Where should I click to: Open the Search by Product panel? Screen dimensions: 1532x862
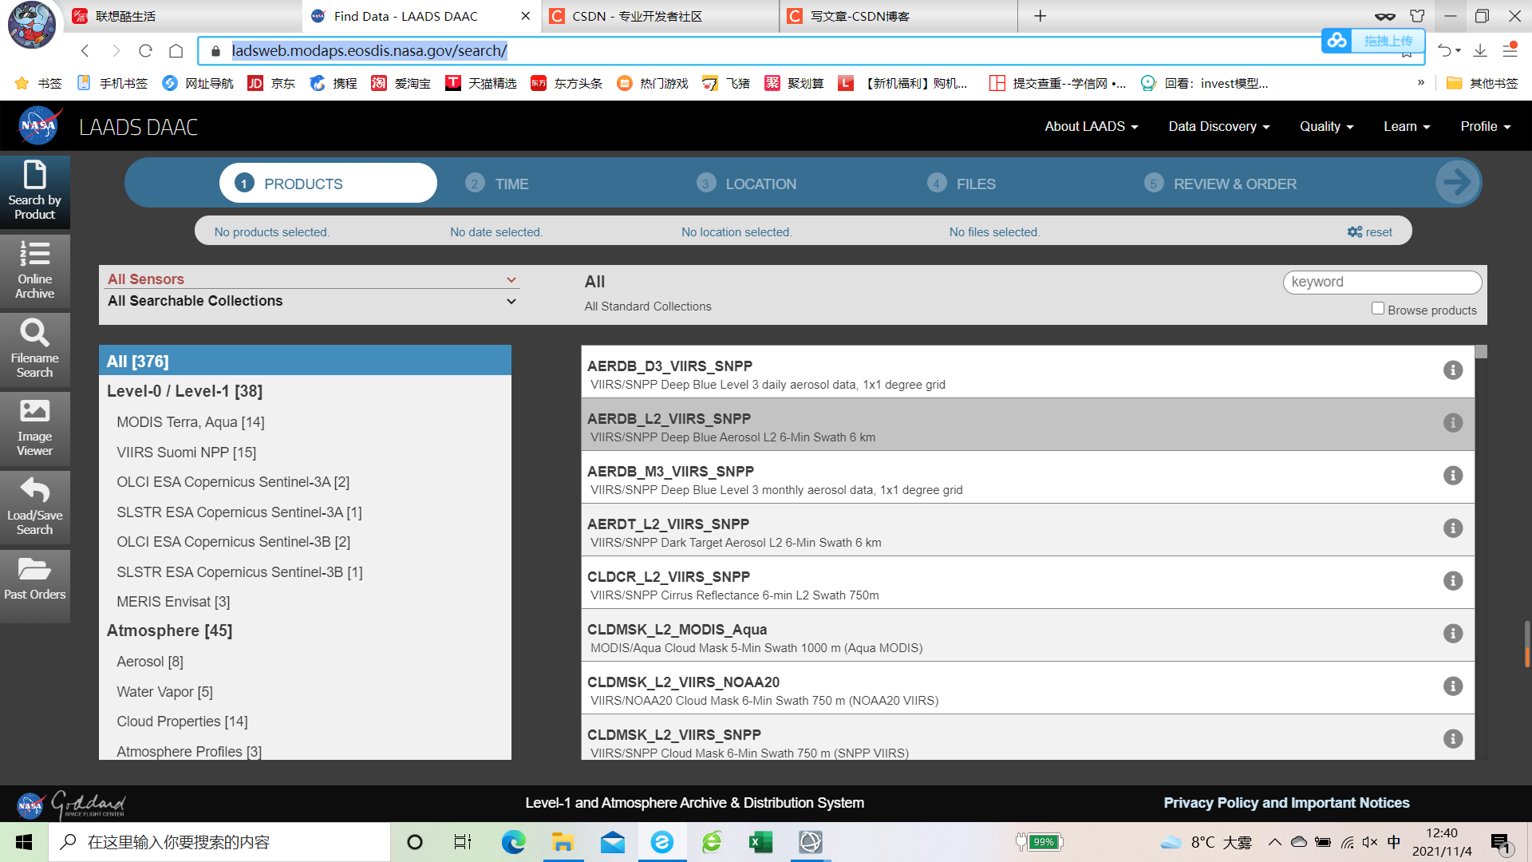(34, 192)
